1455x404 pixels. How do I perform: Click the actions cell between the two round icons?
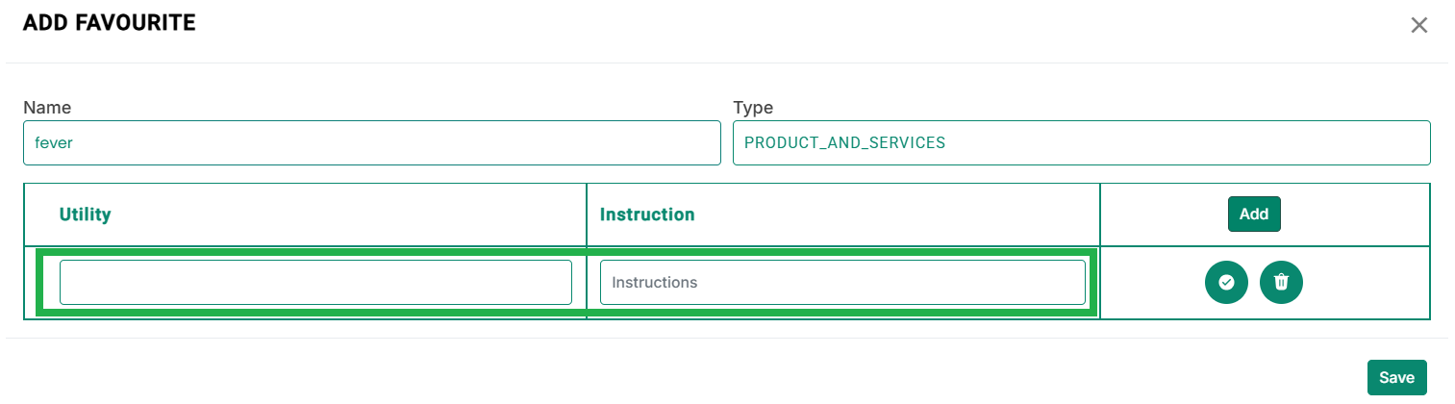(1254, 282)
